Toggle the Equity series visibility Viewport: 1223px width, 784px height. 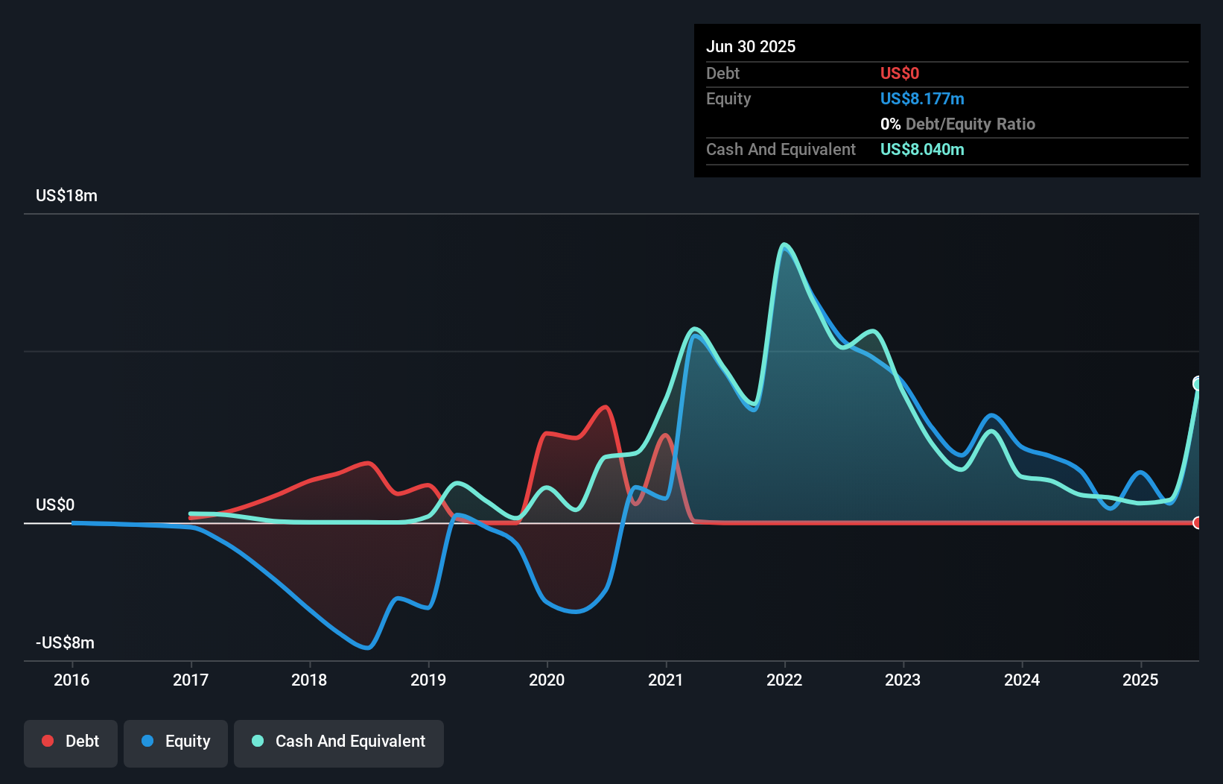176,741
